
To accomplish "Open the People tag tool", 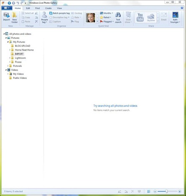I will pyautogui.click(x=44, y=18).
